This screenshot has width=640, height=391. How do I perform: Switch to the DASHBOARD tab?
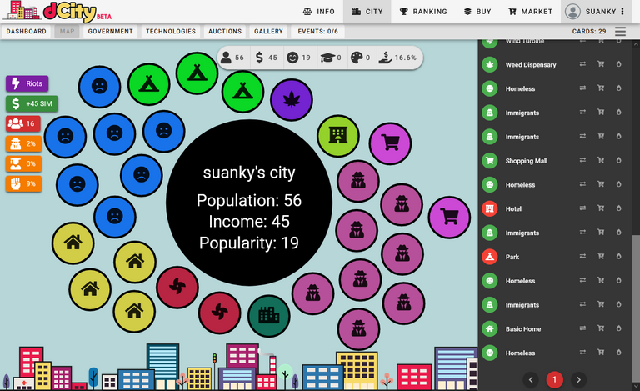26,32
